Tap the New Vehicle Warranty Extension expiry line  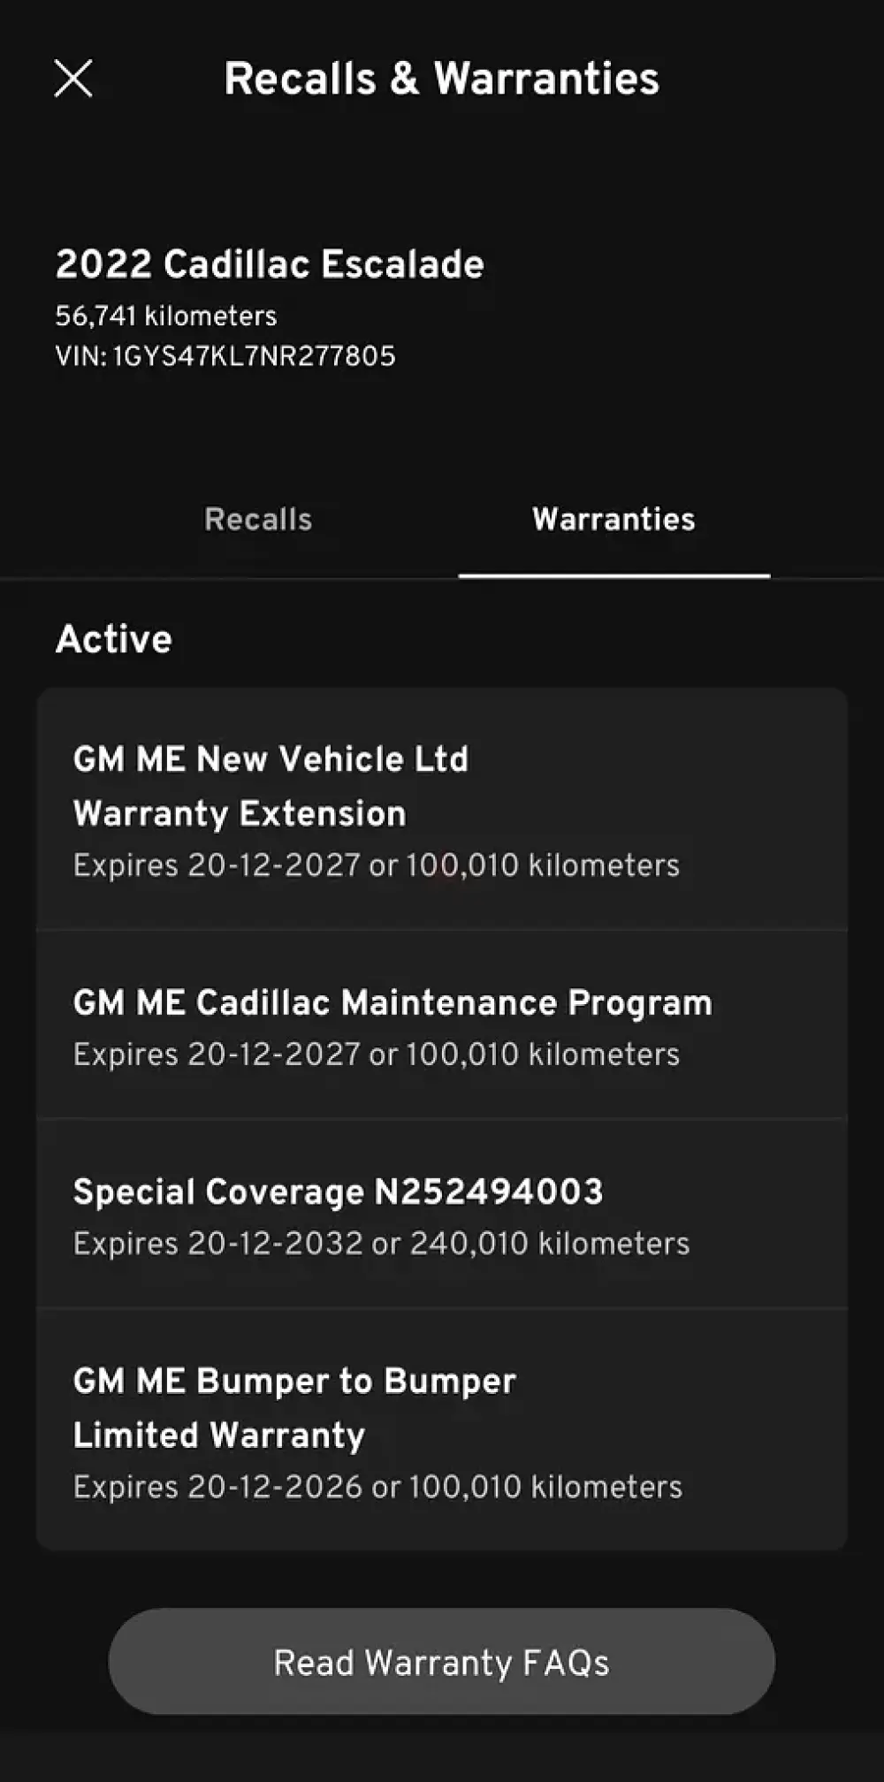(x=377, y=865)
